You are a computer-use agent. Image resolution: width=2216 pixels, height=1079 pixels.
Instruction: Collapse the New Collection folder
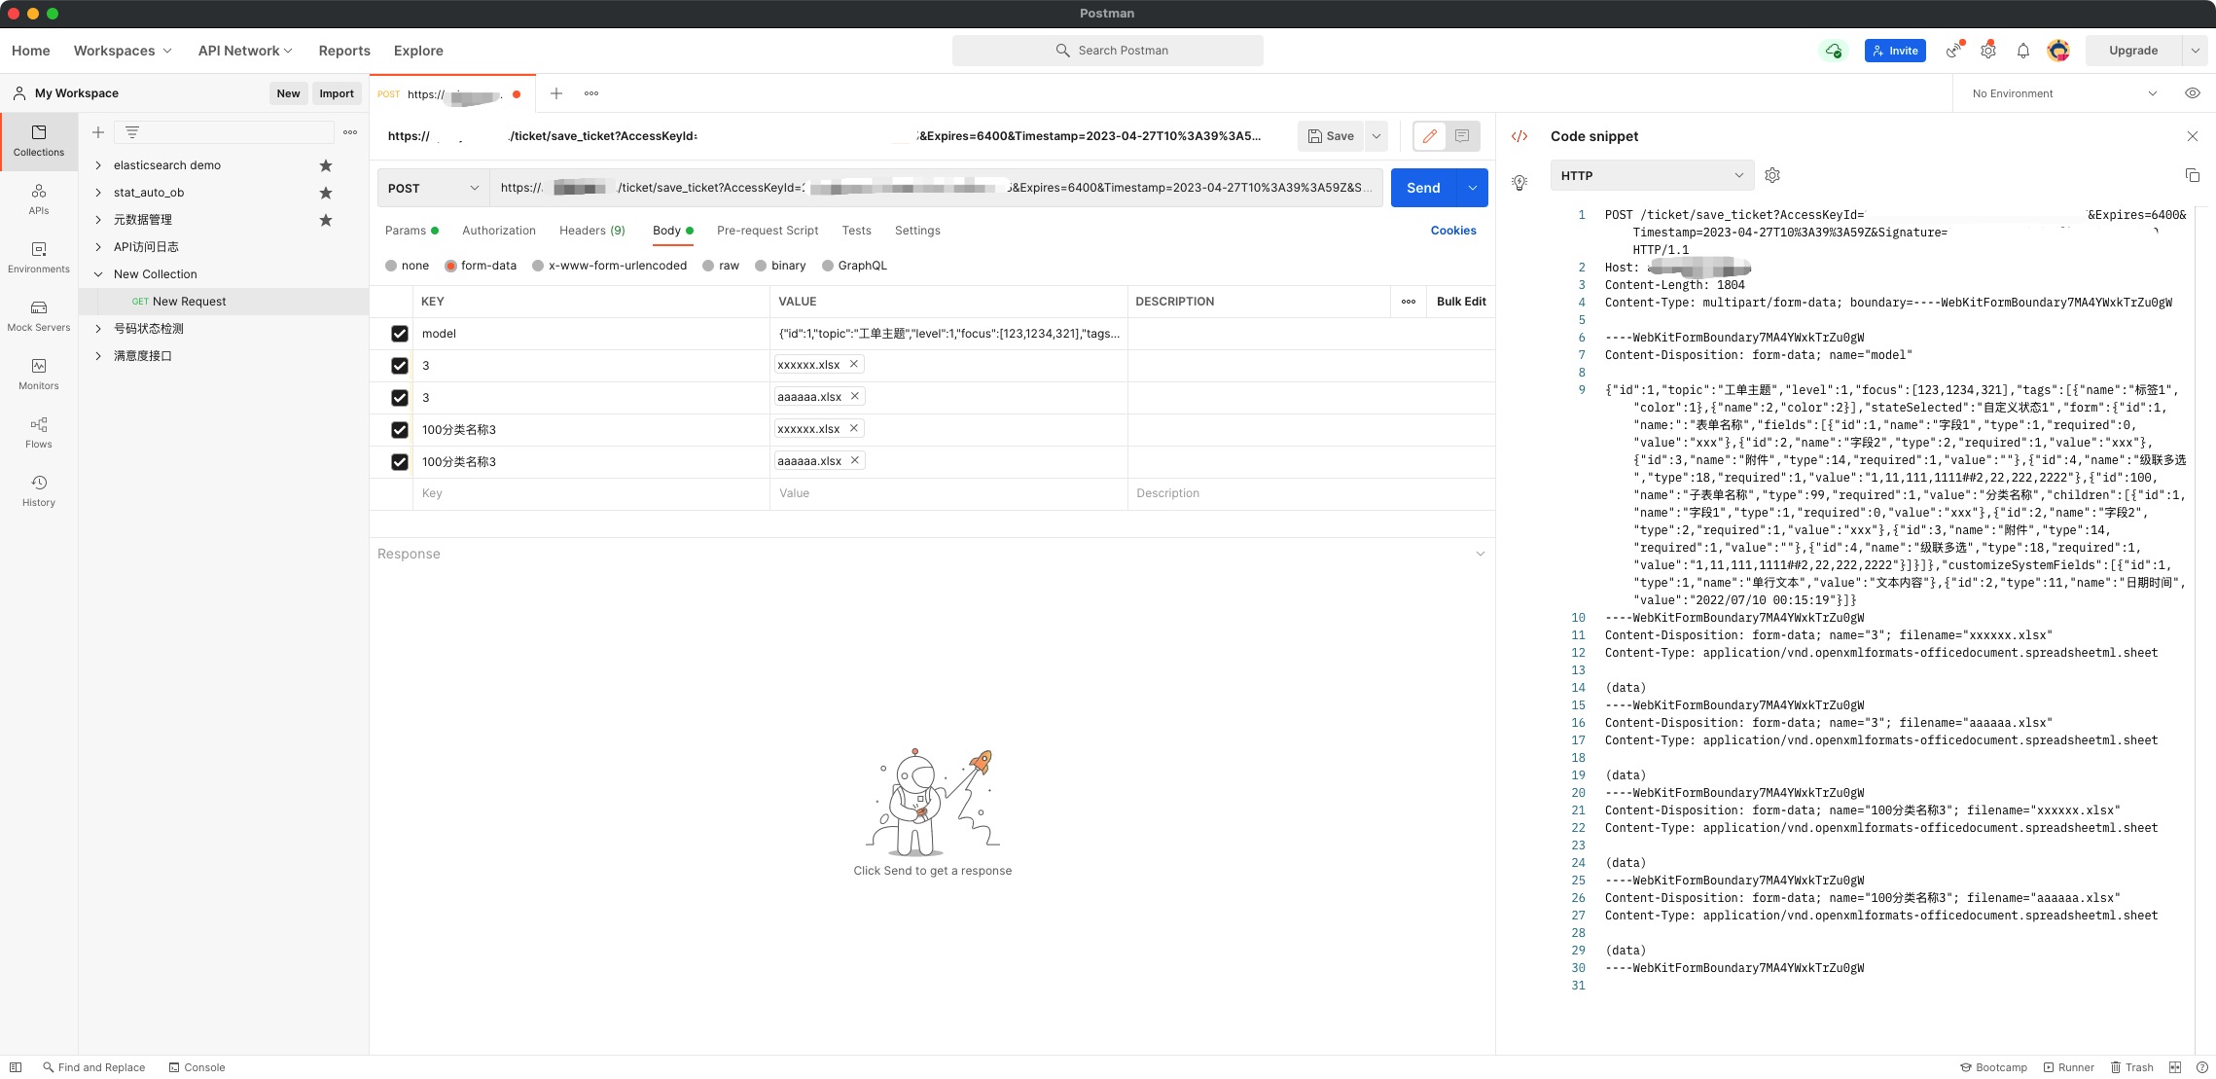pos(98,274)
